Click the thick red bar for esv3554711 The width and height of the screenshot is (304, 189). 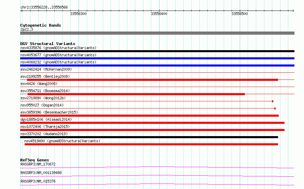(136, 94)
